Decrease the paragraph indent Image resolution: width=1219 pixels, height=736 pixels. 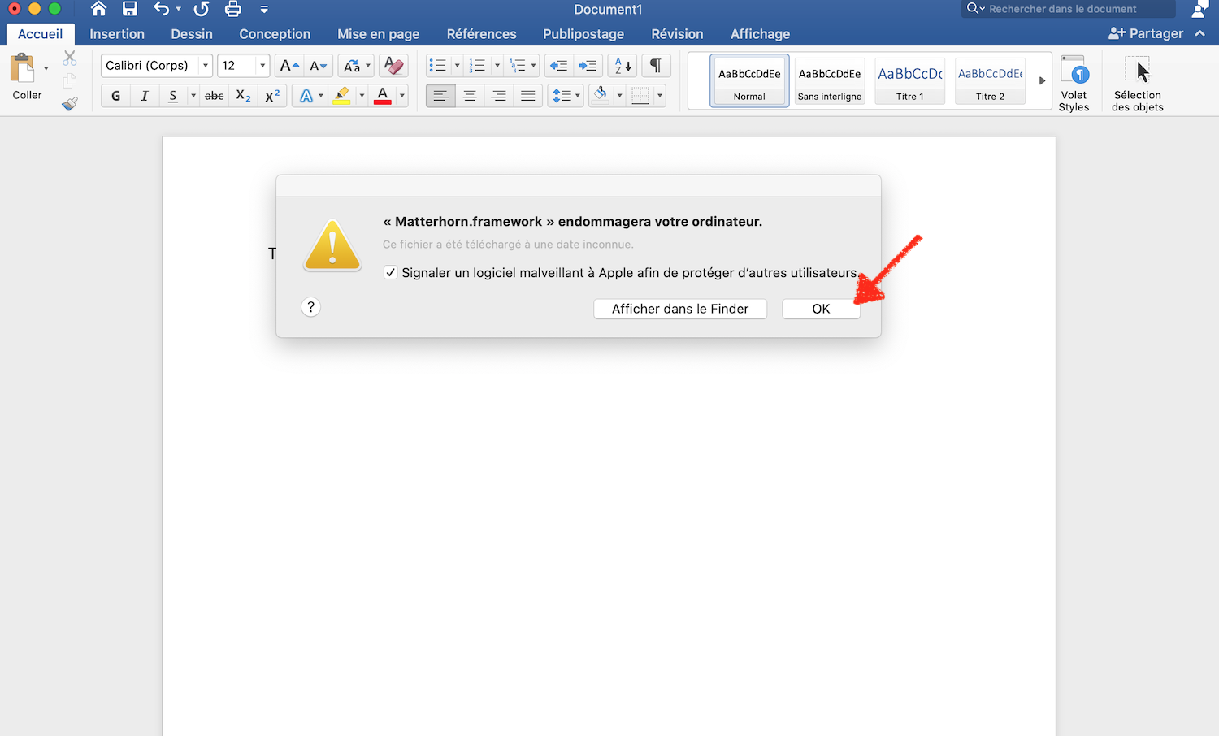click(558, 66)
